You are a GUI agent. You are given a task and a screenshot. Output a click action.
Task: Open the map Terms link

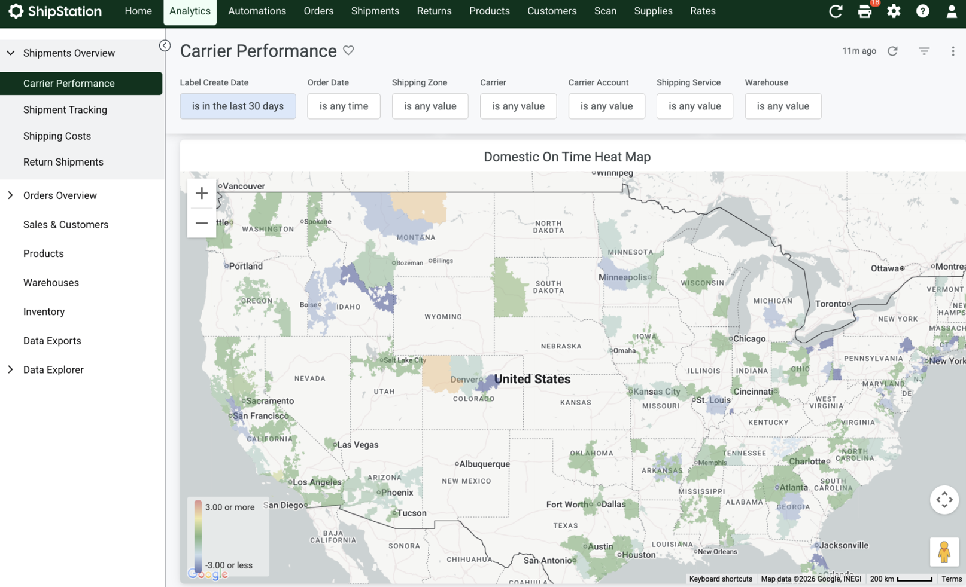pyautogui.click(x=951, y=579)
